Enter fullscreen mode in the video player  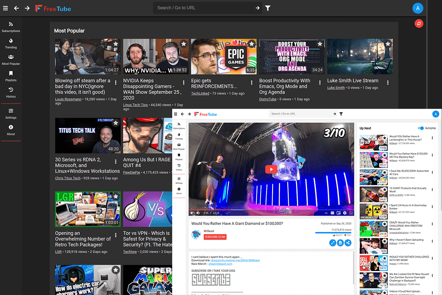351,212
